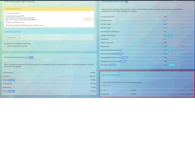The width and height of the screenshot is (195, 153).
Task: Select 'Только хранилище Oки-Токи' radio option
Action: coord(5,46)
